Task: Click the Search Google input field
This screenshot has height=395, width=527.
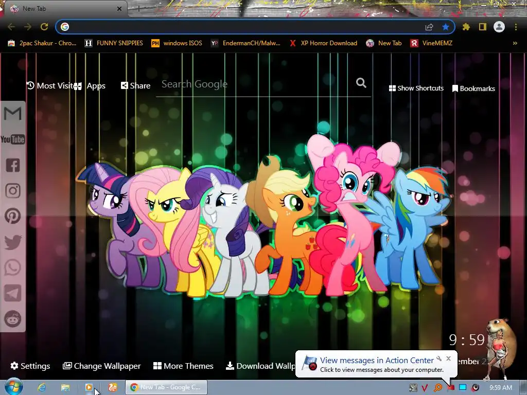Action: point(257,84)
